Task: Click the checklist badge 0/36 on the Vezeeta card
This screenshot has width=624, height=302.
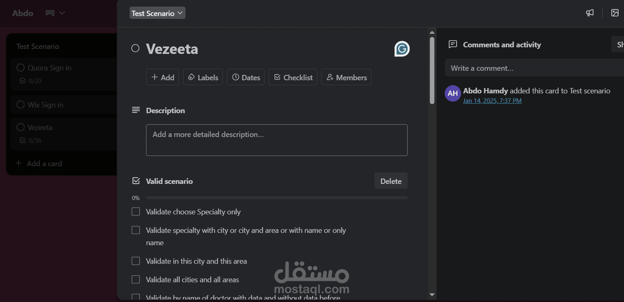Action: pos(30,141)
